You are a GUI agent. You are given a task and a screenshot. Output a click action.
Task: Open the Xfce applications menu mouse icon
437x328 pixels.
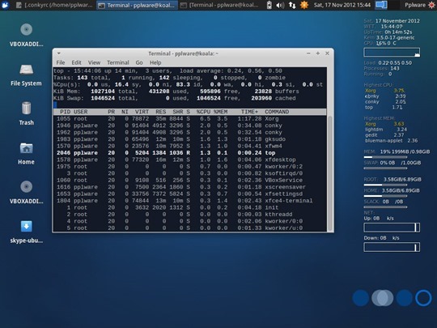(6, 5)
